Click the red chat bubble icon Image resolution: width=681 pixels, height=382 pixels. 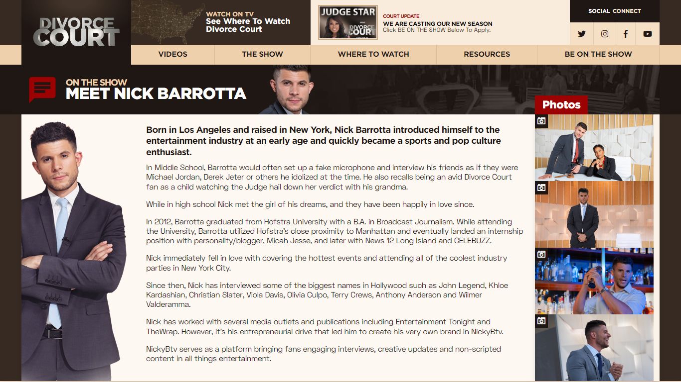point(42,90)
